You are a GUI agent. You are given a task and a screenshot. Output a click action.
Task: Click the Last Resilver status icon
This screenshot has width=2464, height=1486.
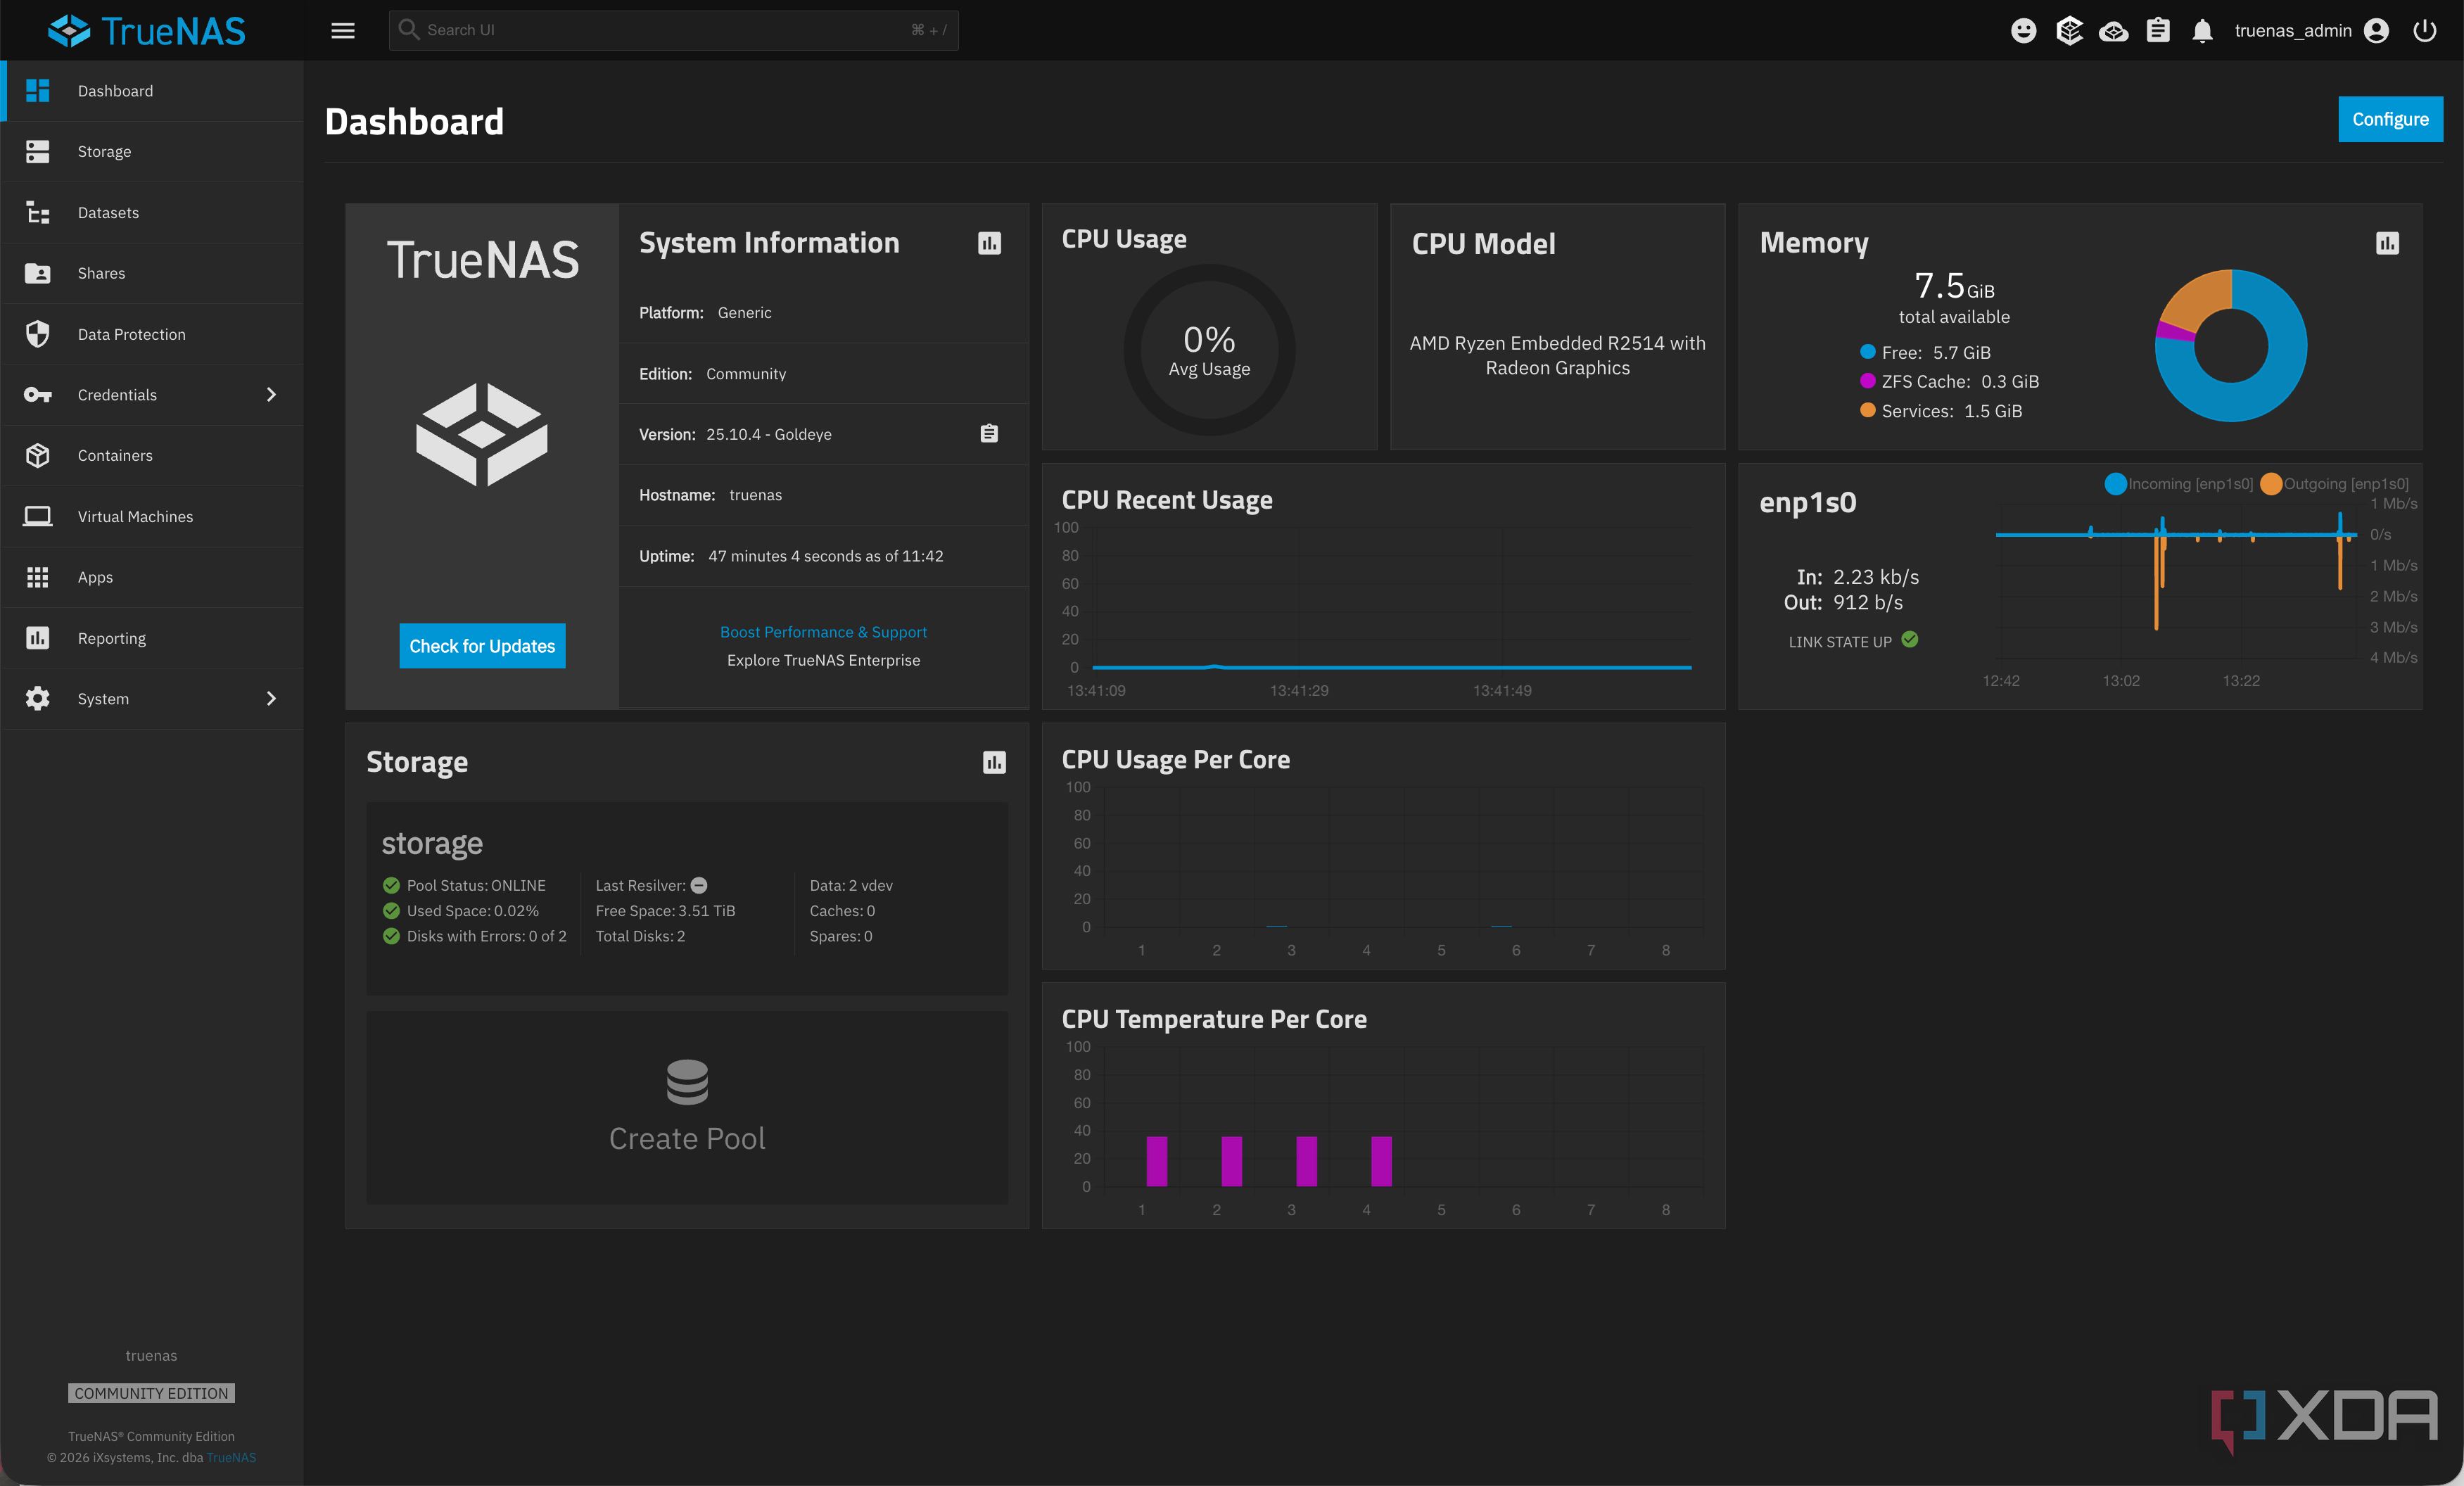point(699,885)
